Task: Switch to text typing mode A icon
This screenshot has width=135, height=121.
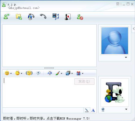Action: pos(93,110)
